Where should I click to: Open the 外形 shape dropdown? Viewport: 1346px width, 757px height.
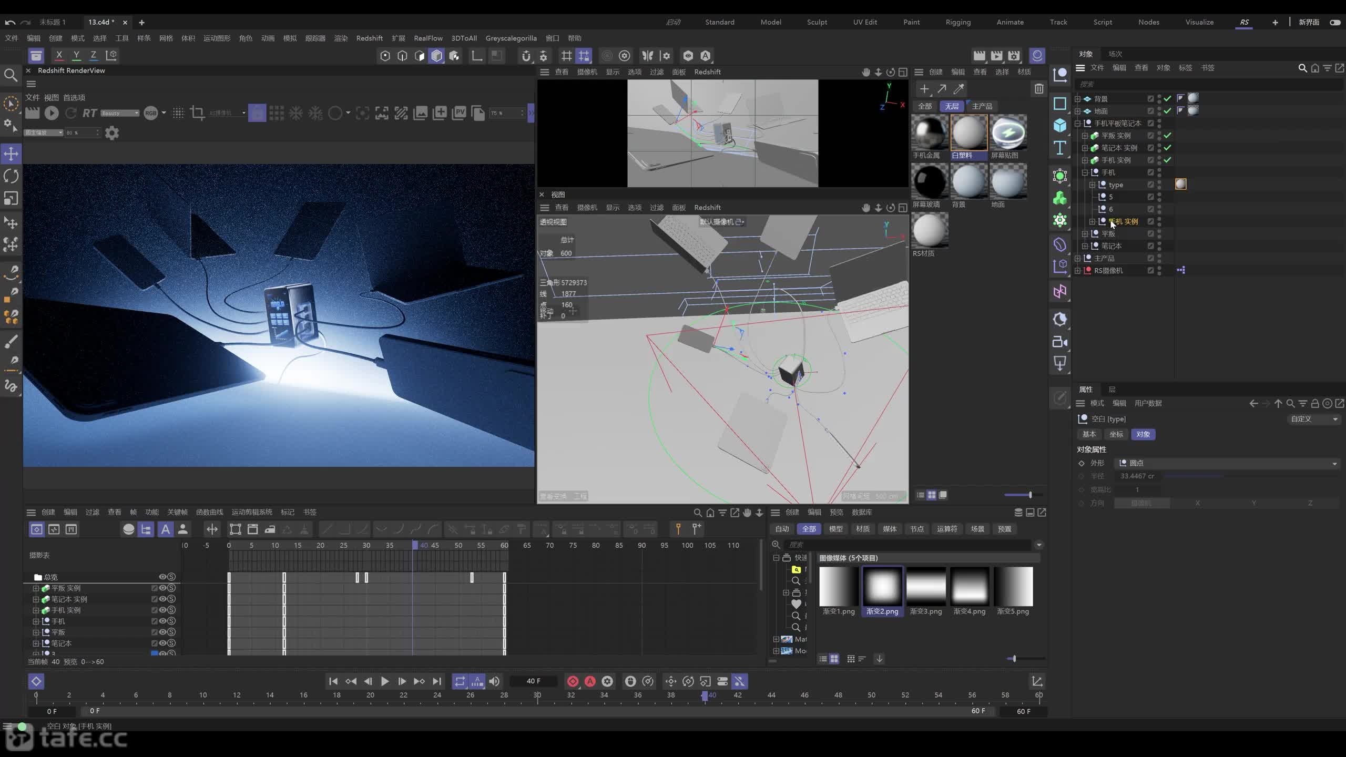tap(1227, 463)
